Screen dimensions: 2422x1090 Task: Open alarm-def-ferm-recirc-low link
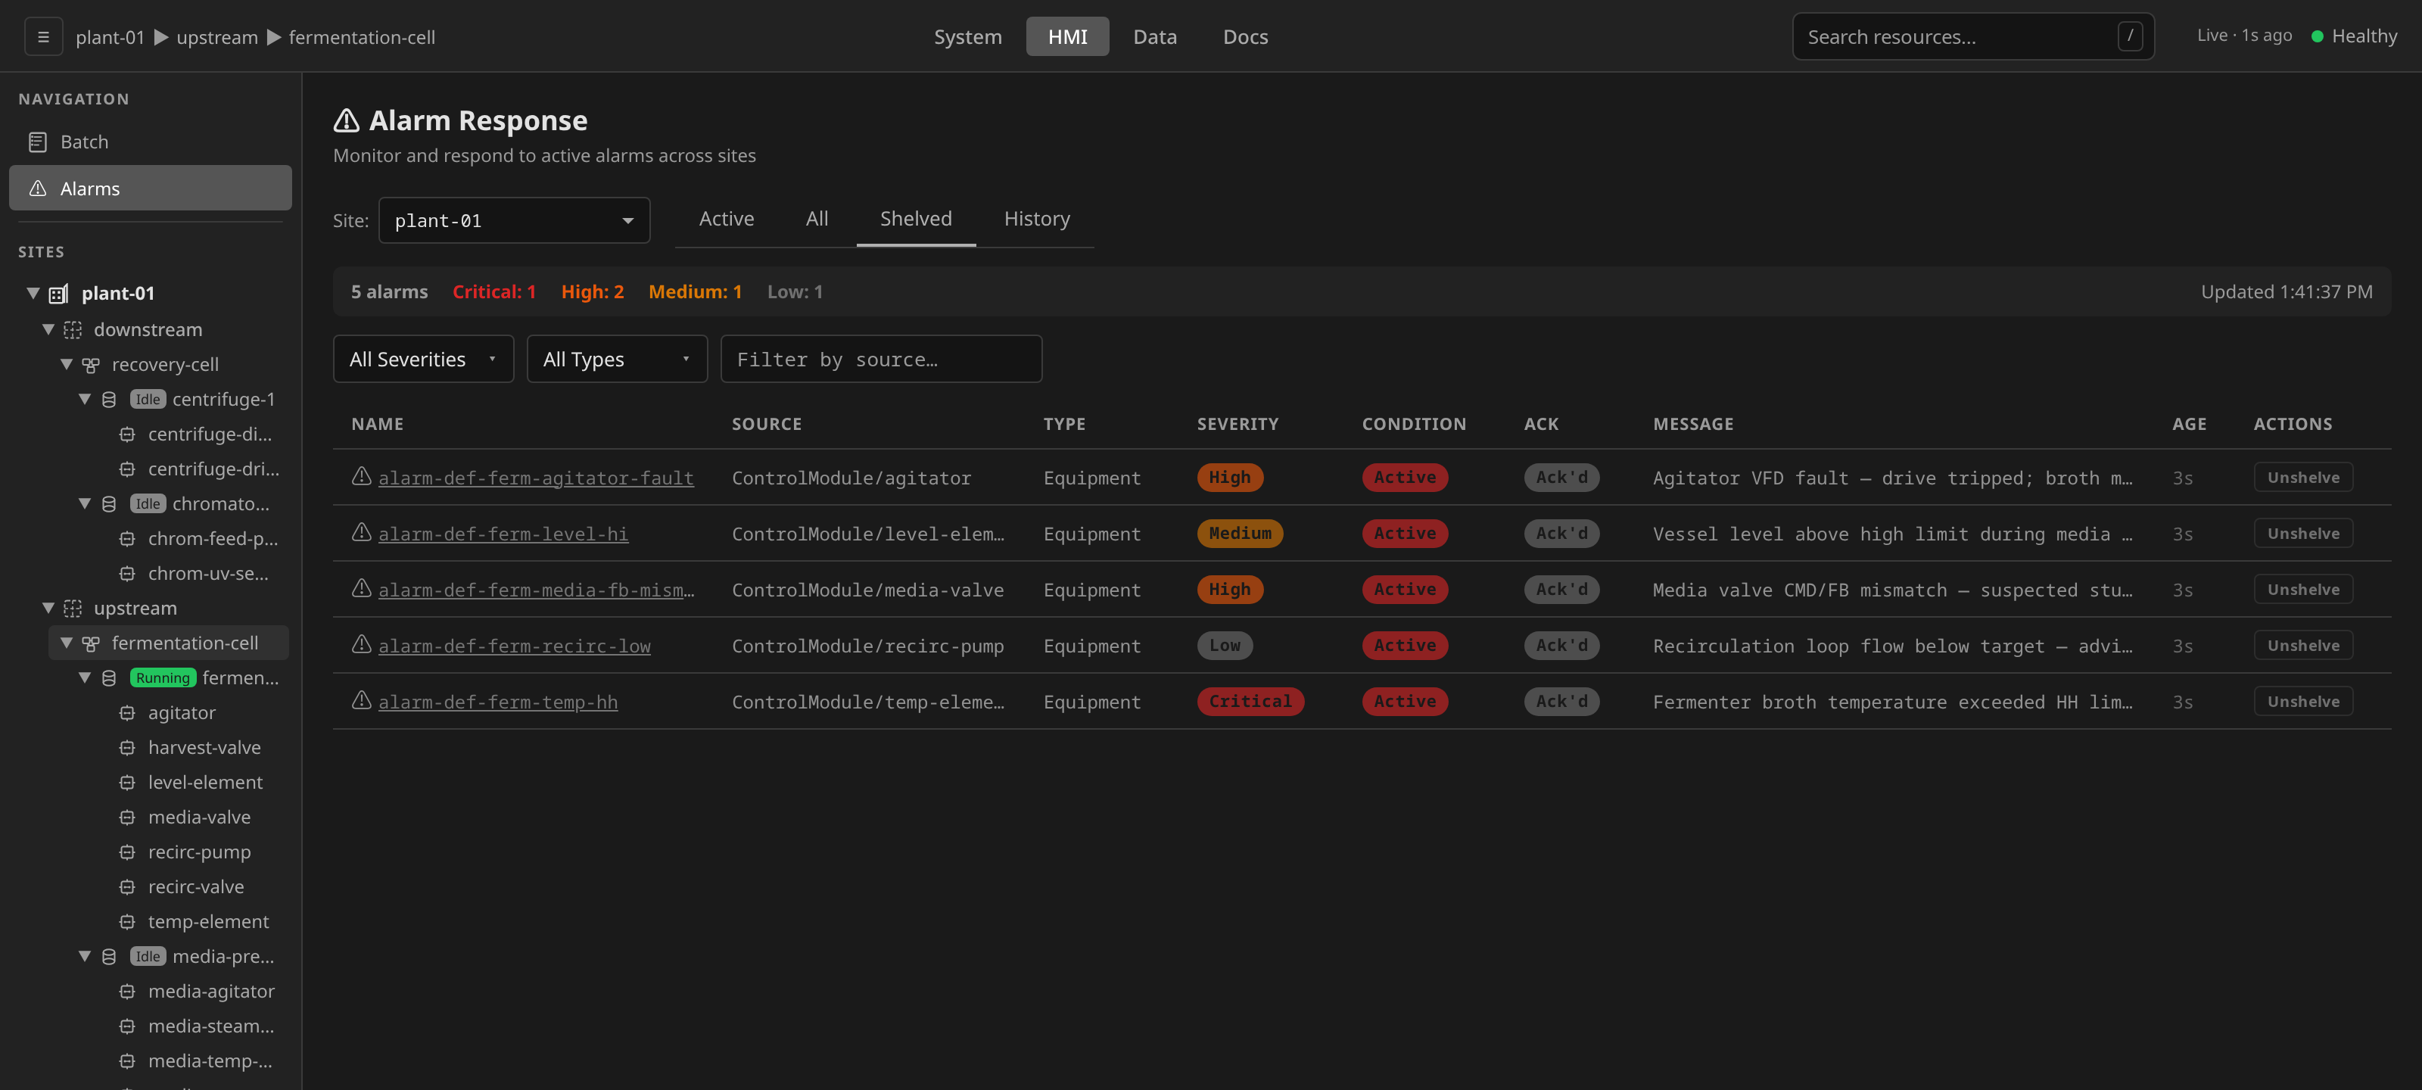515,646
